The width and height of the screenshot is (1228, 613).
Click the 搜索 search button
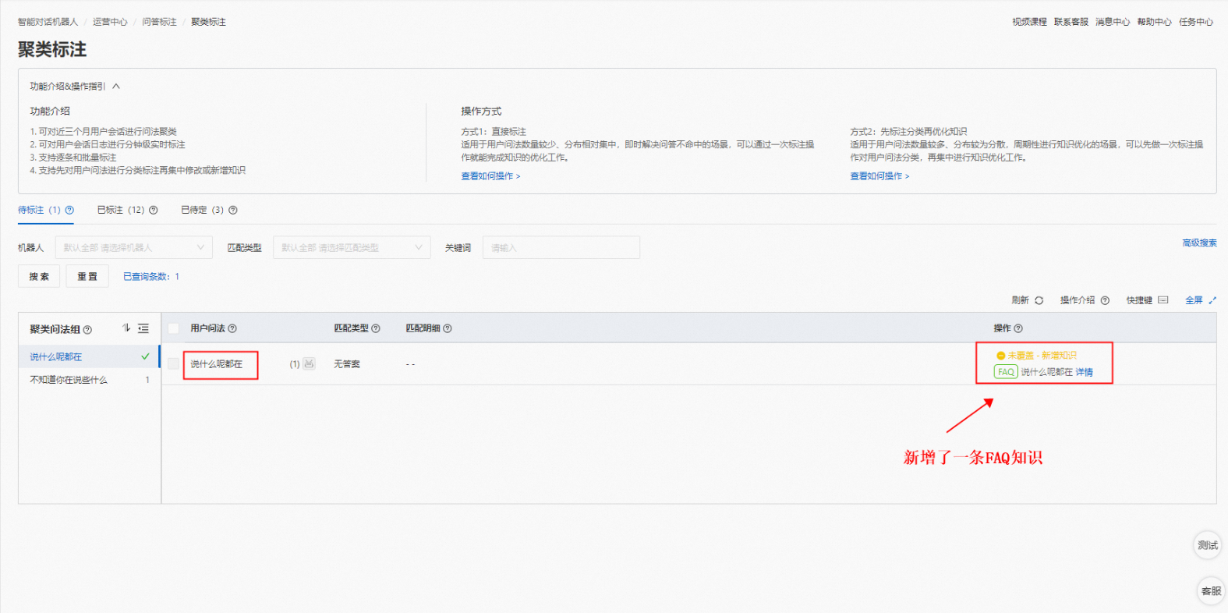click(x=39, y=276)
